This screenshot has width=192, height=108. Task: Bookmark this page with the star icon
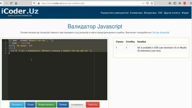click(x=152, y=3)
